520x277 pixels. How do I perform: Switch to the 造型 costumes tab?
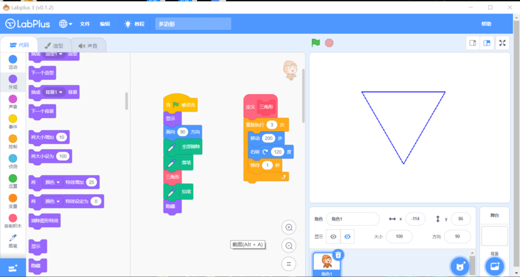pos(53,45)
